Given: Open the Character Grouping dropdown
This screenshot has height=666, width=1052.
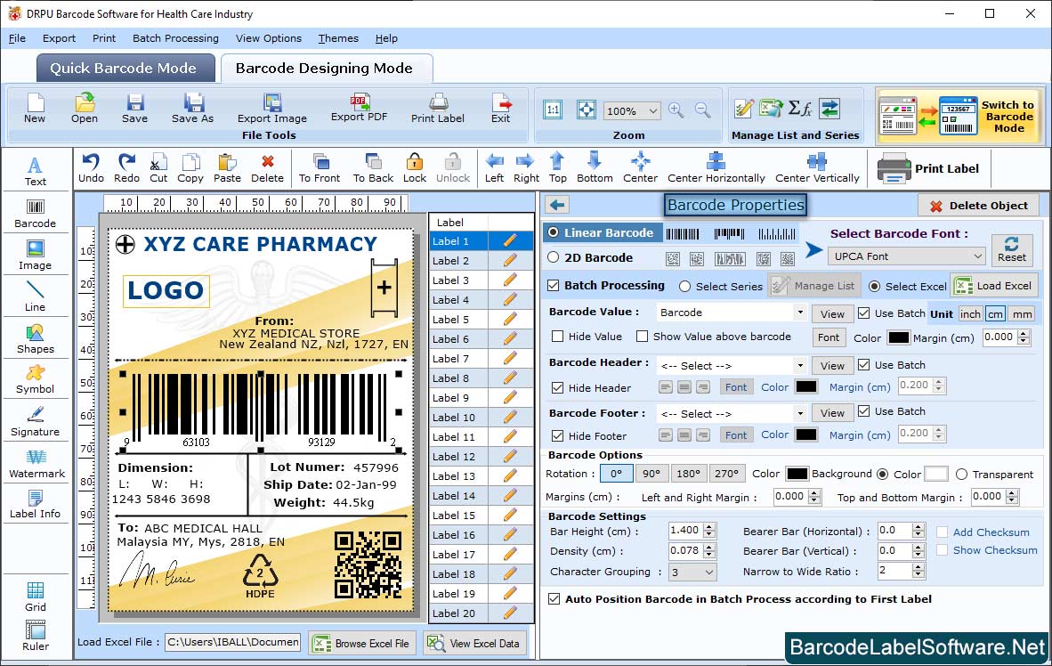Looking at the screenshot, I should click(692, 572).
